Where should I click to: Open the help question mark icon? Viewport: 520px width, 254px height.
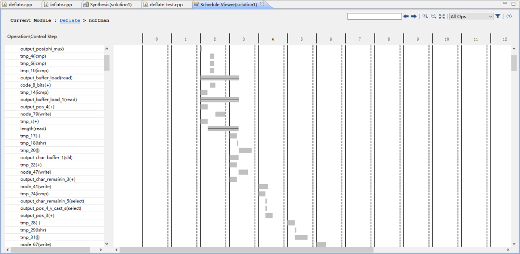509,16
